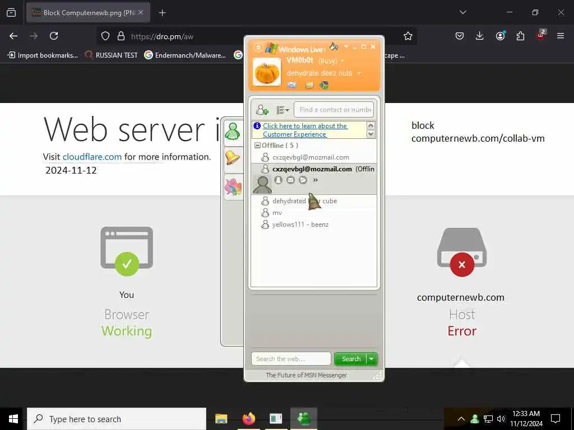
Task: Open the RUSSIAN TEST bookmark
Action: coord(111,55)
